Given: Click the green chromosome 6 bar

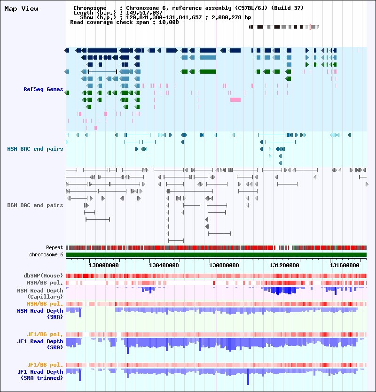Looking at the screenshot, I should (x=216, y=255).
